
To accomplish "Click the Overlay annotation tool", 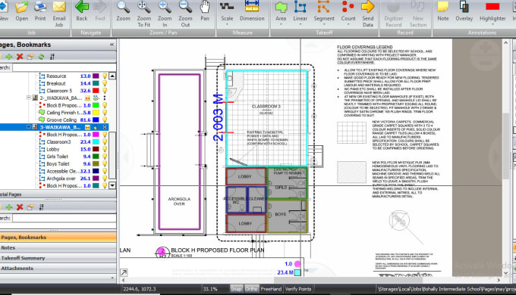I will coord(464,11).
